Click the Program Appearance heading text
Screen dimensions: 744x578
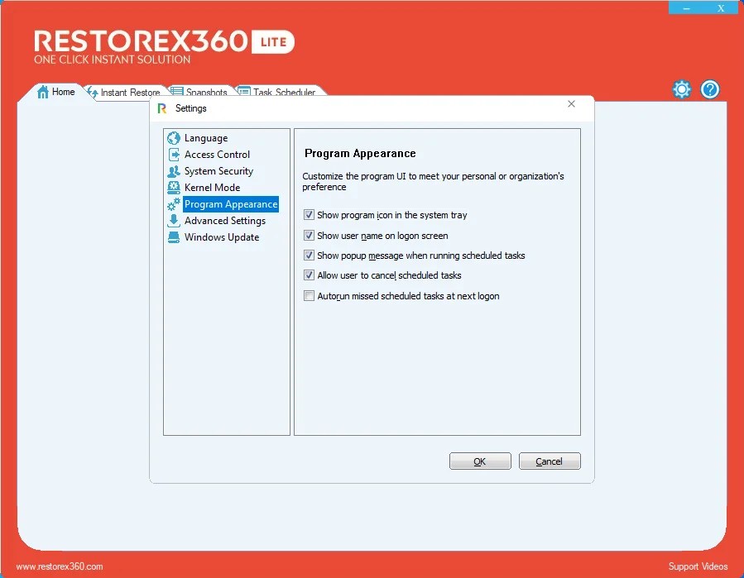pos(360,154)
